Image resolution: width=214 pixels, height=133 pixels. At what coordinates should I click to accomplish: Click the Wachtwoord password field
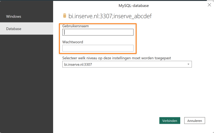point(98,48)
